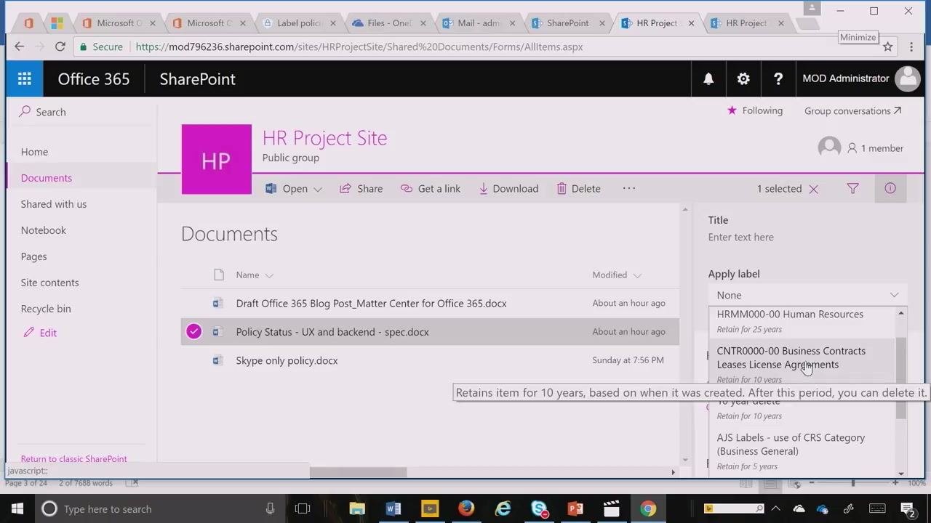Click the browser address bar URL
The height and width of the screenshot is (523, 931).
359,46
